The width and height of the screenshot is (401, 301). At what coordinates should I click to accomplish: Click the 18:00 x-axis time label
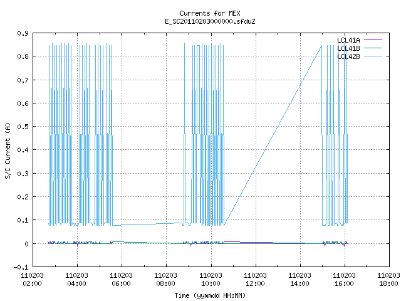pos(388,283)
